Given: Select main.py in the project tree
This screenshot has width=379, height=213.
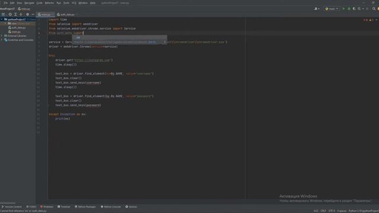Looking at the screenshot, I should pos(14,32).
